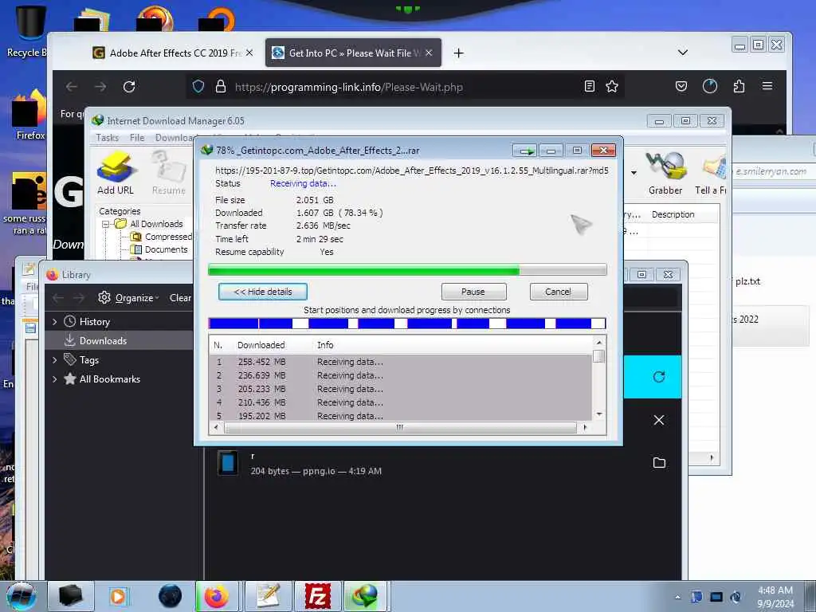Select connection row 1 with 258.452 MB
The image size is (816, 612).
401,362
